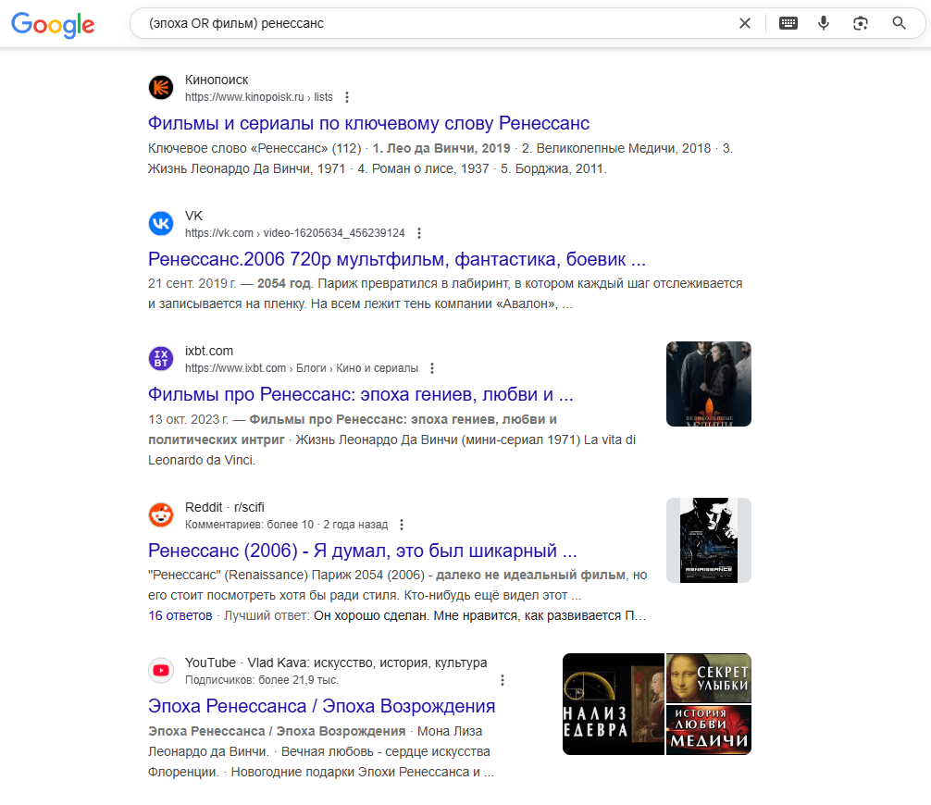
Task: Click the Renaissance movie poster thumbnail
Action: point(708,540)
